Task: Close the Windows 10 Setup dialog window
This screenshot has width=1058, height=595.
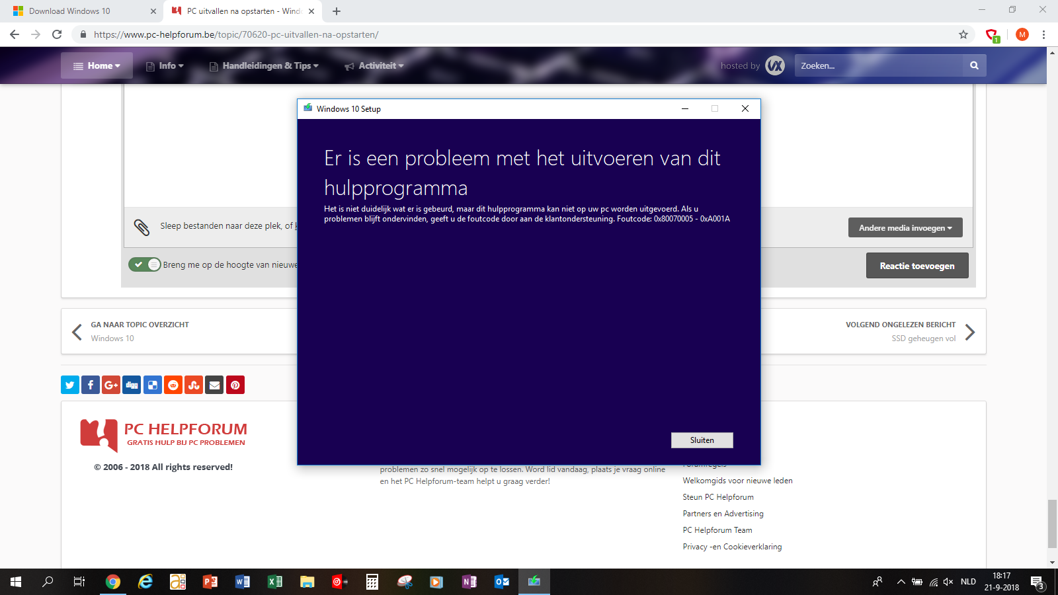Action: click(745, 108)
